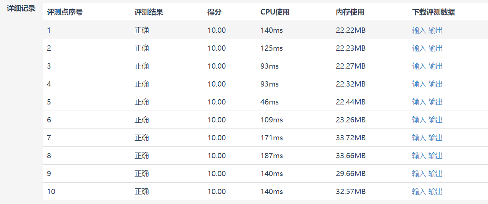The height and width of the screenshot is (204, 488).
Task: Download output data for test point 1
Action: pyautogui.click(x=435, y=31)
